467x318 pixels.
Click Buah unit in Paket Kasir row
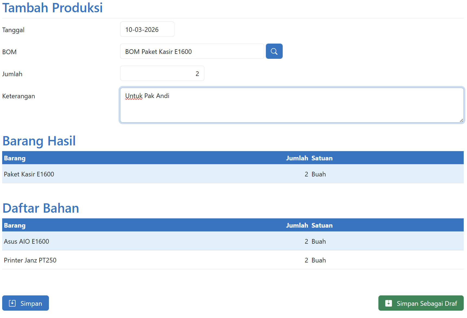click(x=319, y=174)
